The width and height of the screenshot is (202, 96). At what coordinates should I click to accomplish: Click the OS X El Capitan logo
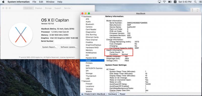point(21,35)
